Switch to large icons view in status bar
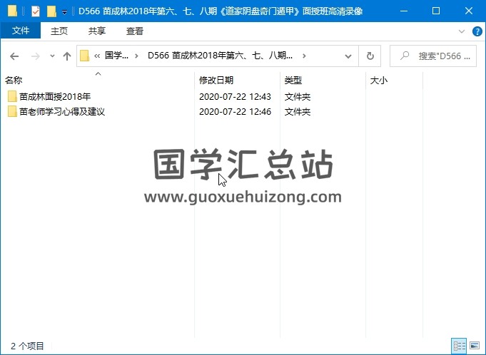 pyautogui.click(x=474, y=346)
